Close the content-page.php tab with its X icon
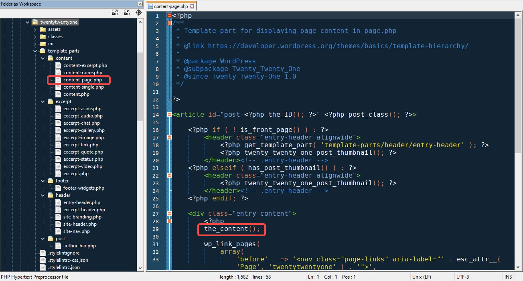 point(192,6)
